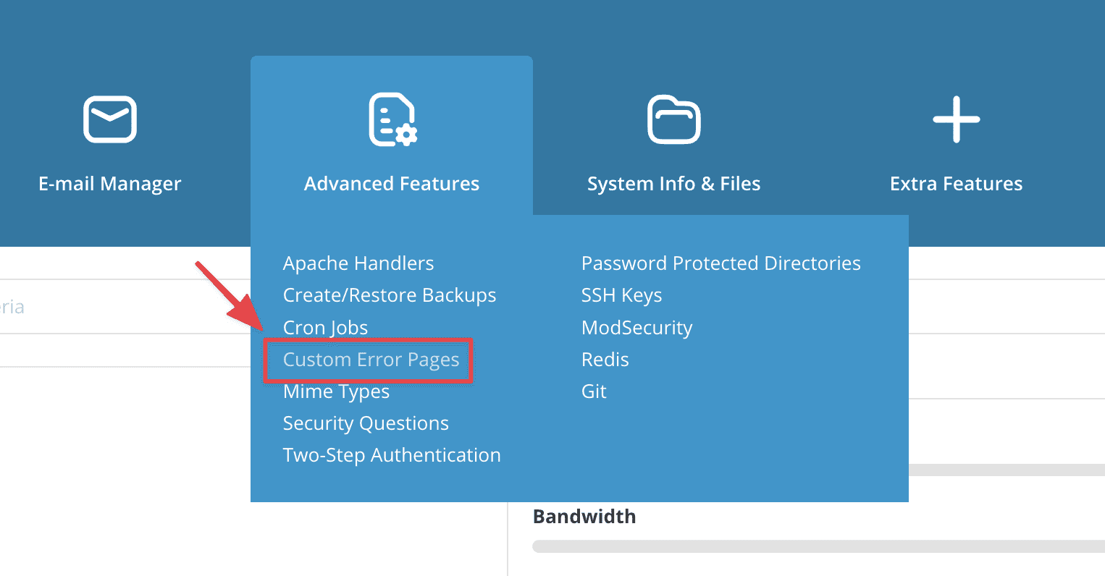Click the Extra Features plus icon
The width and height of the screenshot is (1105, 576).
click(x=955, y=119)
